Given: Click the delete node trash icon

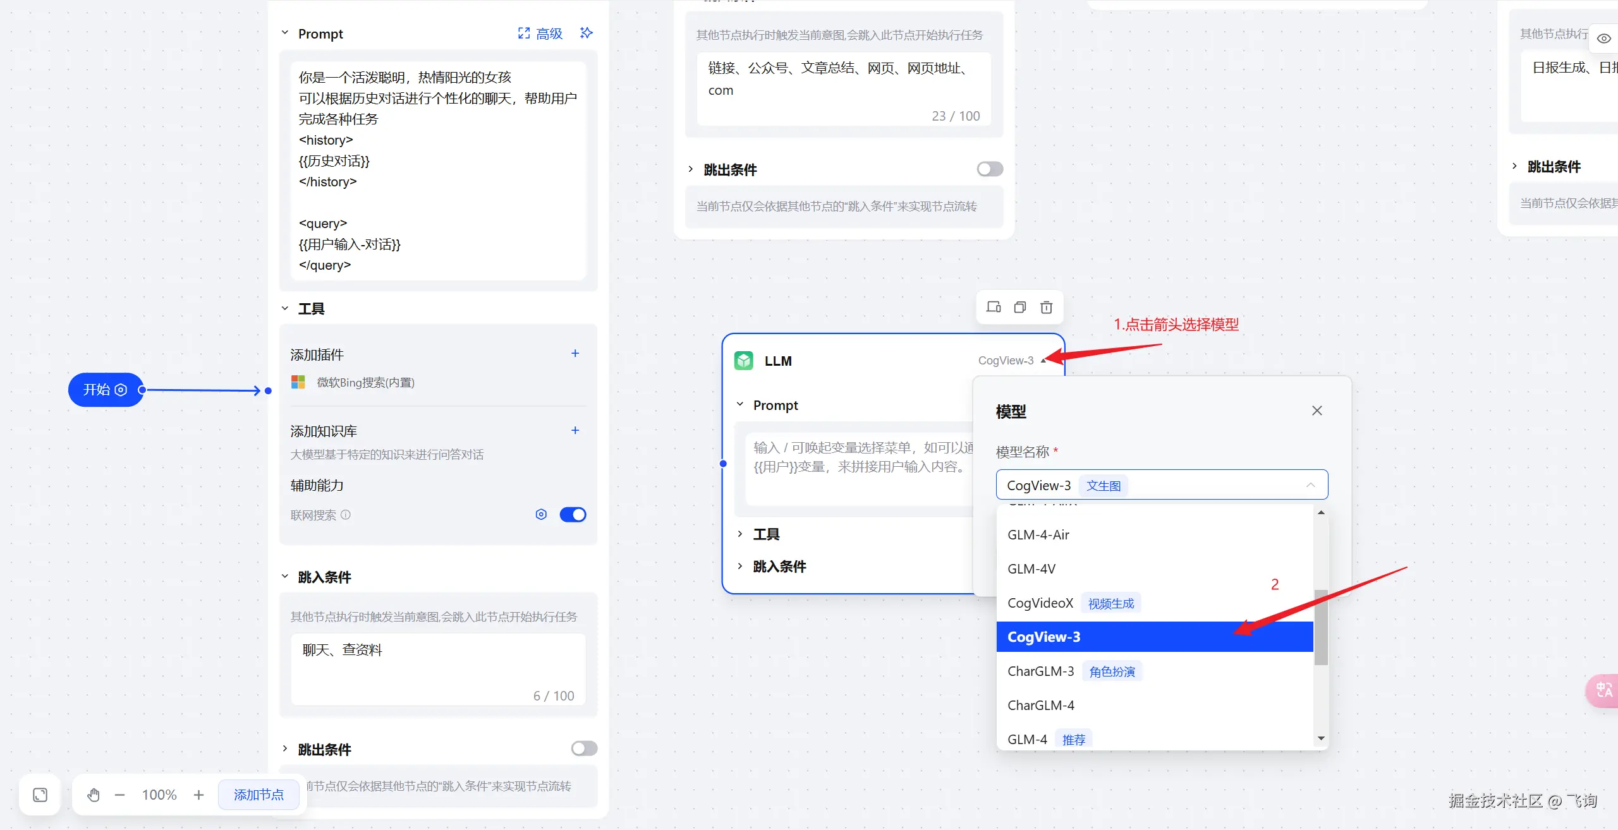Looking at the screenshot, I should pyautogui.click(x=1047, y=307).
